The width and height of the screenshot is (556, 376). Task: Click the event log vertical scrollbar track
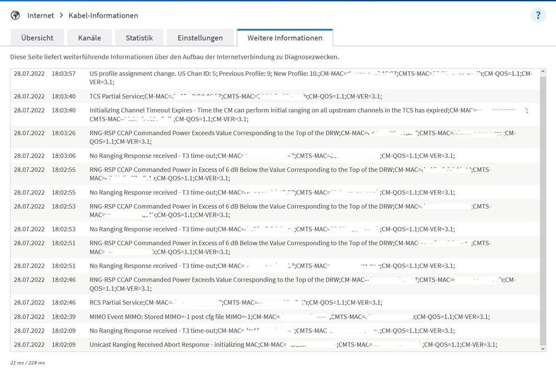tap(543, 210)
